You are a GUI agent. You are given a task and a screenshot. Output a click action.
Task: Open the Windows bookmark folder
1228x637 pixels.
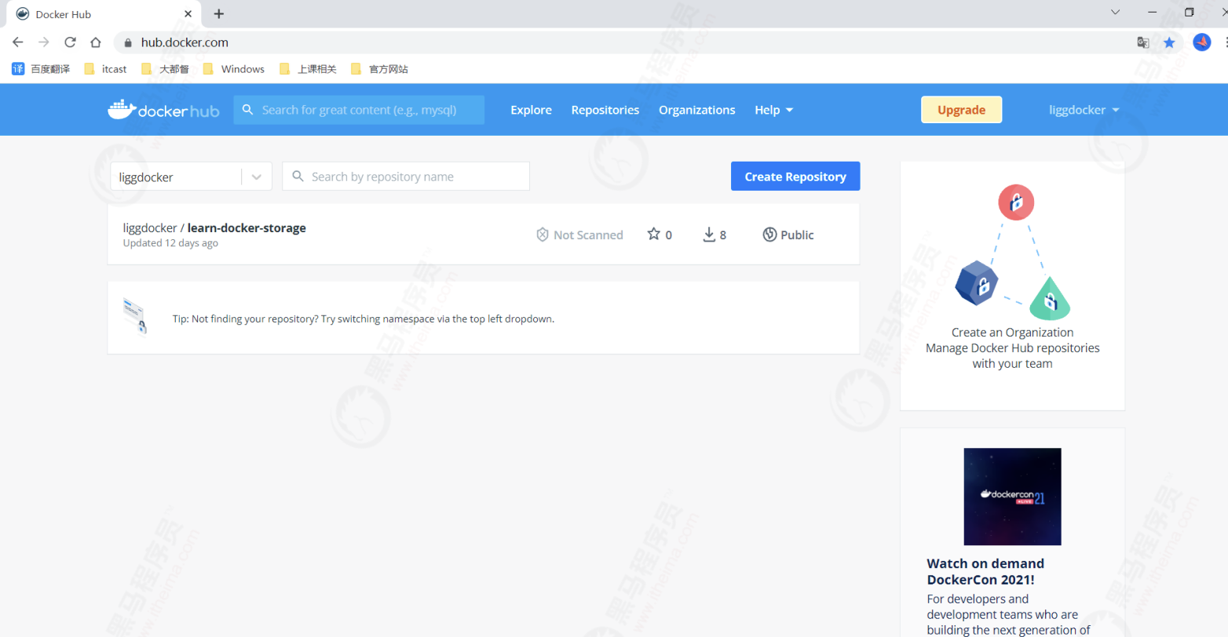pos(234,69)
